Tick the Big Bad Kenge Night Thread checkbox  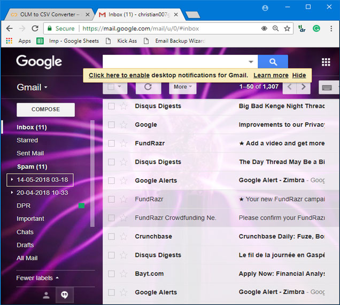pyautogui.click(x=111, y=106)
